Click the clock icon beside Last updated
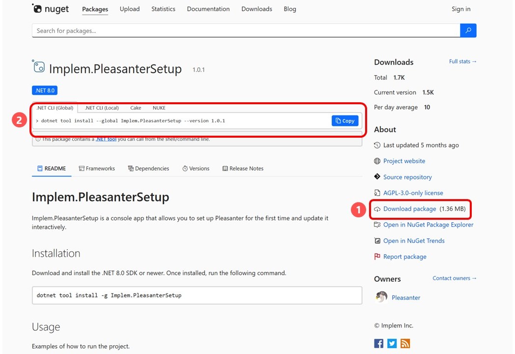Viewport: 515px width, 354px height. click(x=377, y=145)
